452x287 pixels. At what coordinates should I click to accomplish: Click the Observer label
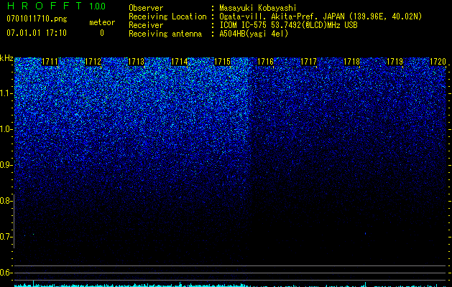point(146,8)
